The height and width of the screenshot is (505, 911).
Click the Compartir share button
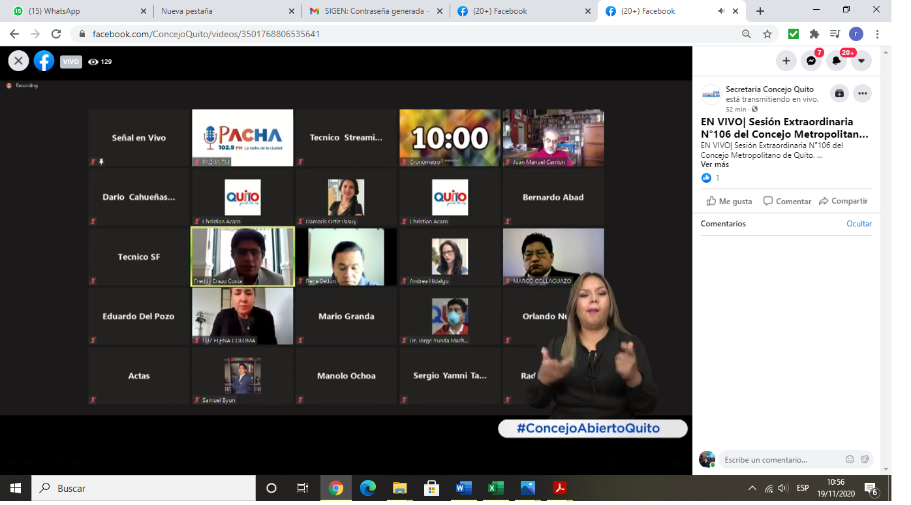click(843, 201)
